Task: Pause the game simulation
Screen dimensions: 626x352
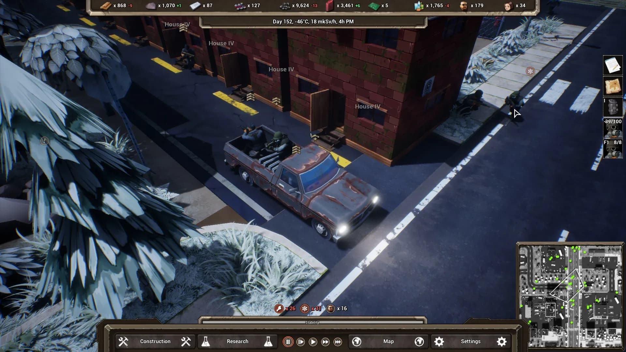Action: click(x=288, y=342)
